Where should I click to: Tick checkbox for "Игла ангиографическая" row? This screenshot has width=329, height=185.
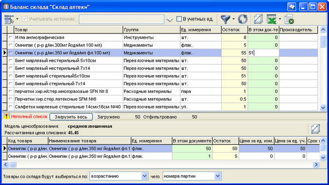point(11,37)
